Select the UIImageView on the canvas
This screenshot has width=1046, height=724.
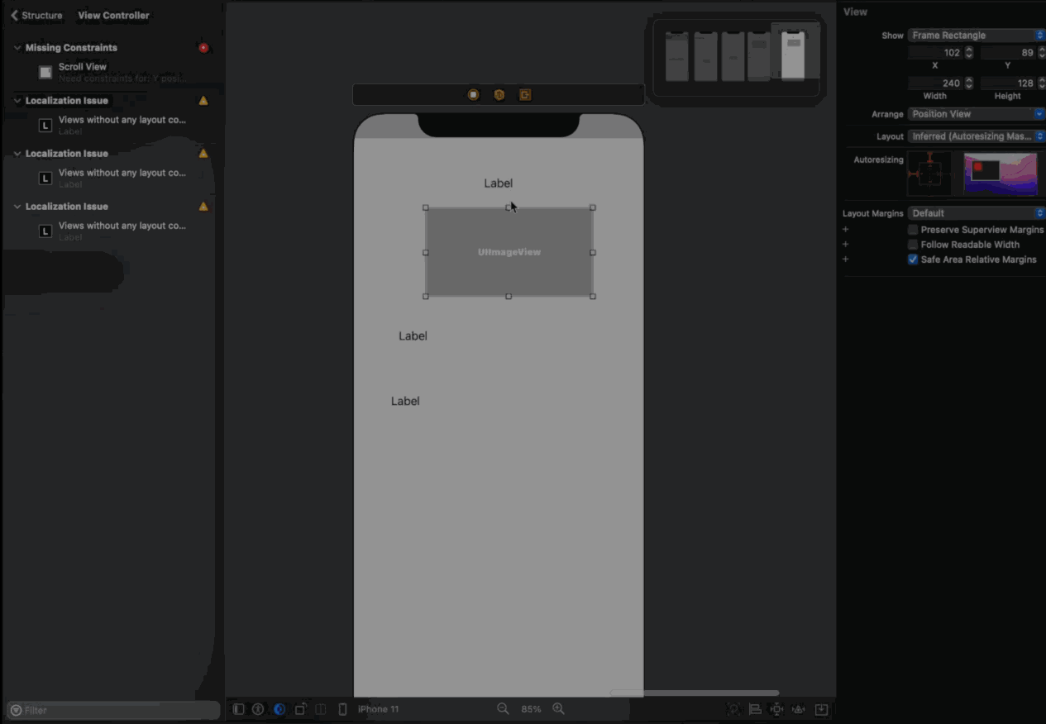[509, 252]
